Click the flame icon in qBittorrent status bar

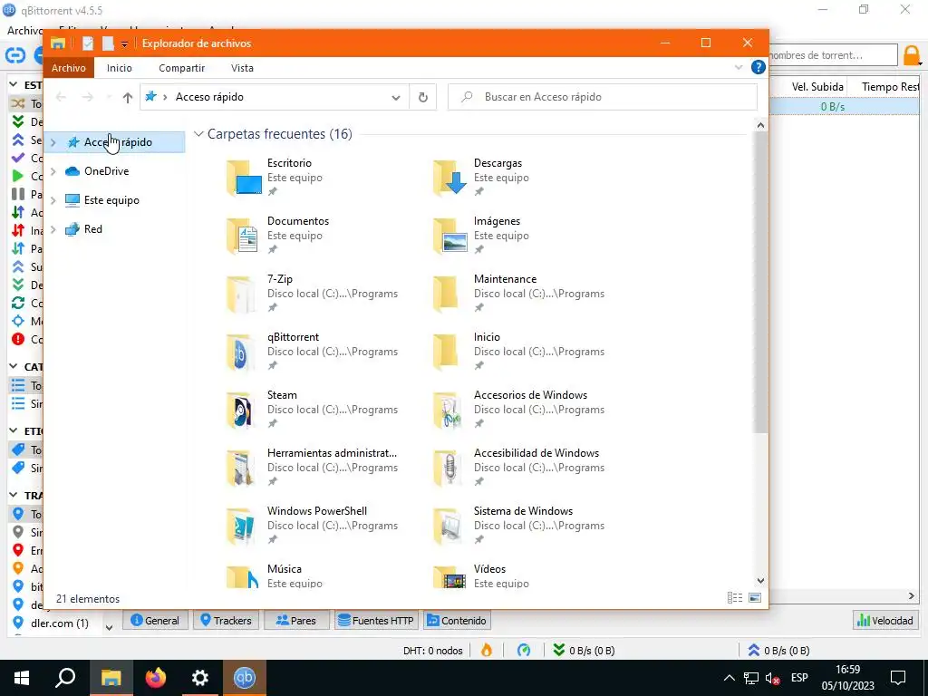(x=487, y=650)
